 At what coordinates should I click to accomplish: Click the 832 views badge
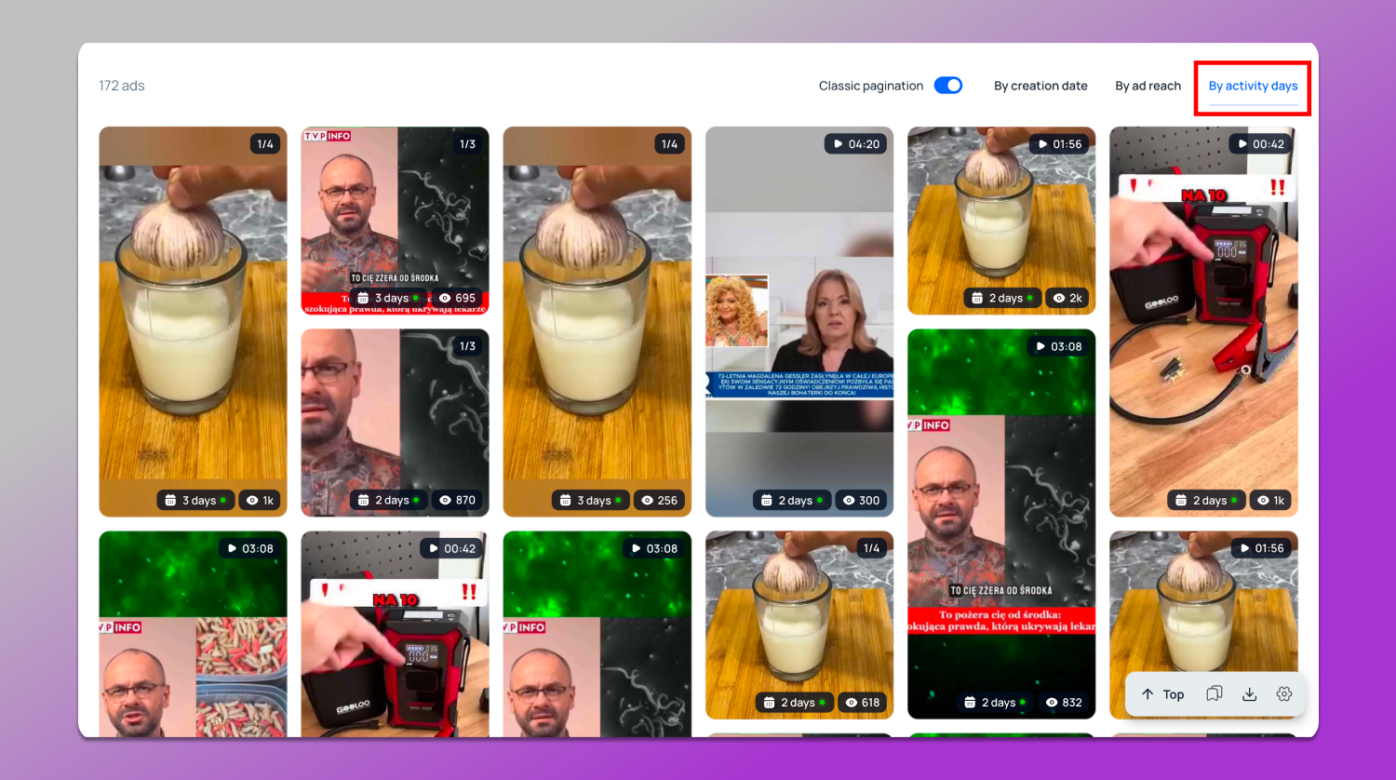point(1064,703)
